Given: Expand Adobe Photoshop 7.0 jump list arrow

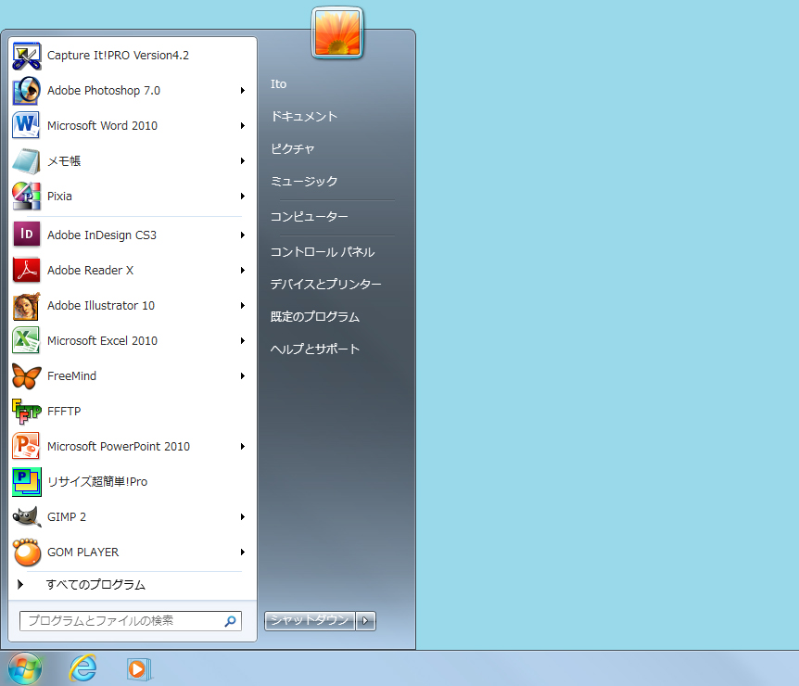Looking at the screenshot, I should (243, 91).
